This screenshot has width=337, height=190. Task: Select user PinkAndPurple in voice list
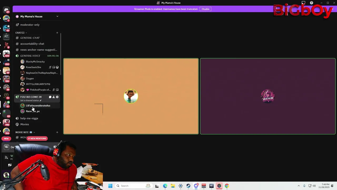click(39, 90)
